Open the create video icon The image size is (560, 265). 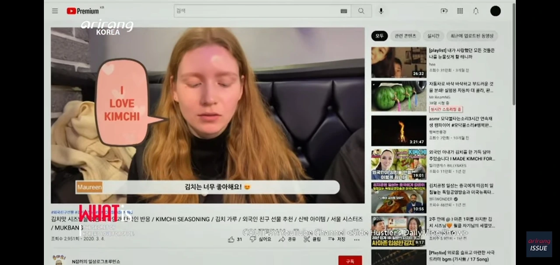(444, 11)
